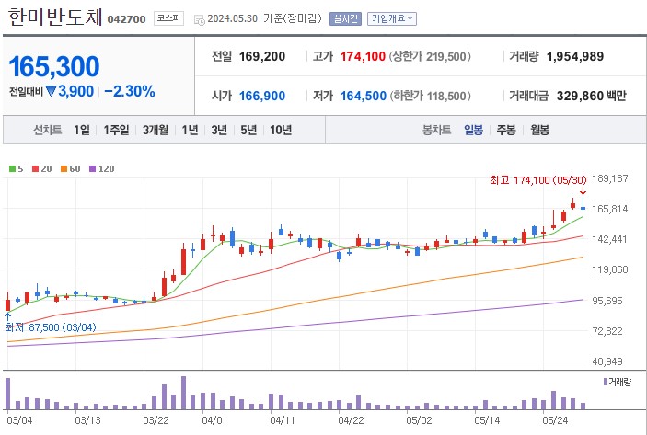This screenshot has width=647, height=435.
Task: Switch to the 일봉 candle chart
Action: click(473, 131)
